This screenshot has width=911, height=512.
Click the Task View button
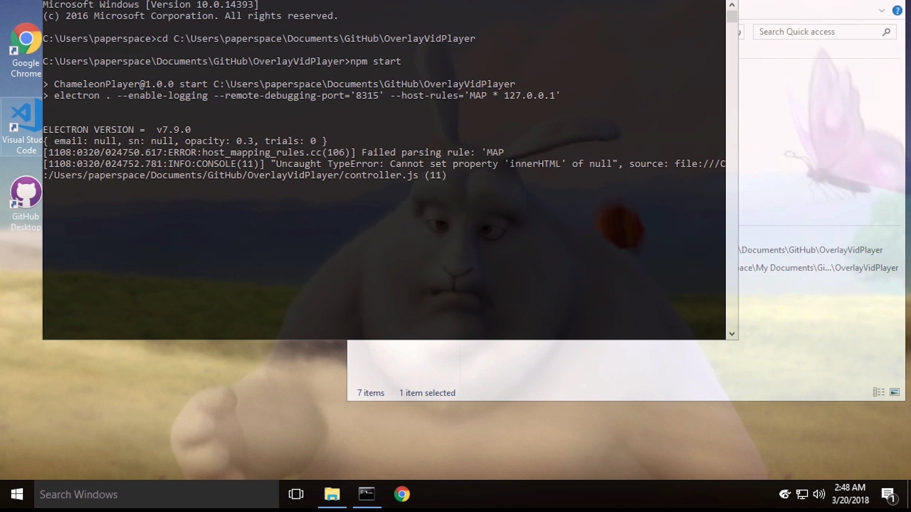296,494
